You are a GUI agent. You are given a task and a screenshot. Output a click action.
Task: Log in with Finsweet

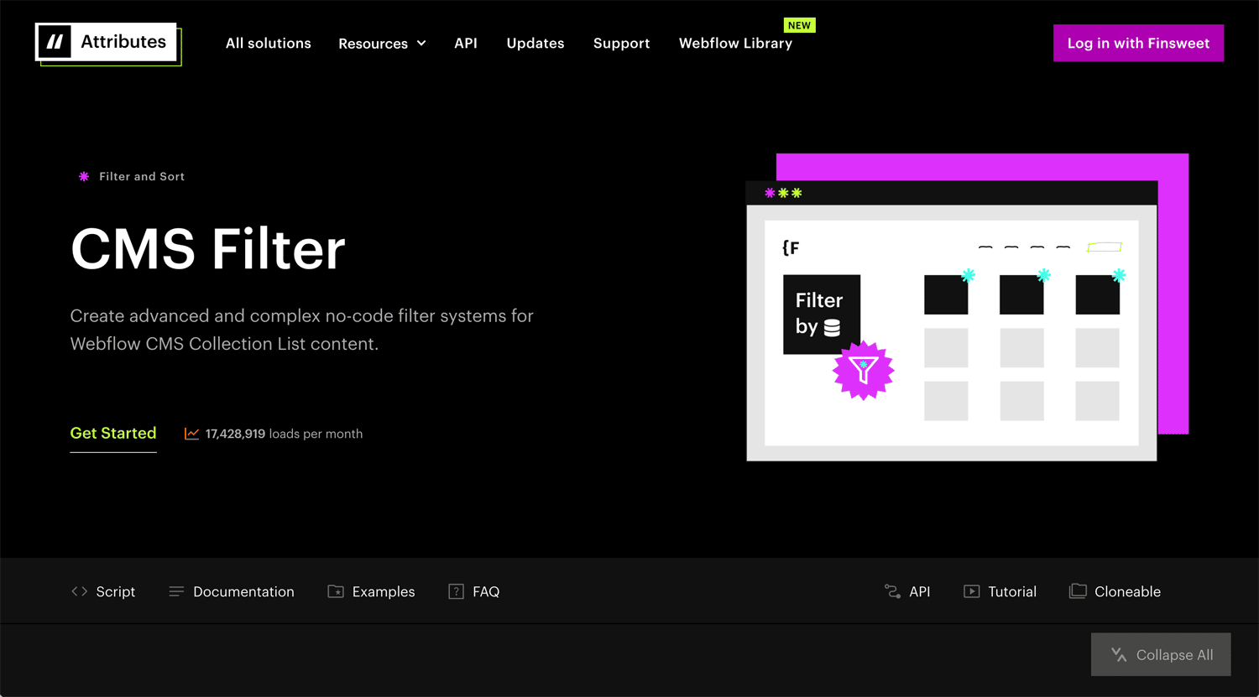tap(1138, 43)
